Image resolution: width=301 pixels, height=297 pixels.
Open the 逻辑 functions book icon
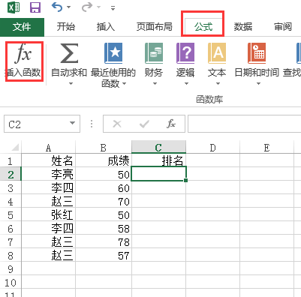185,53
